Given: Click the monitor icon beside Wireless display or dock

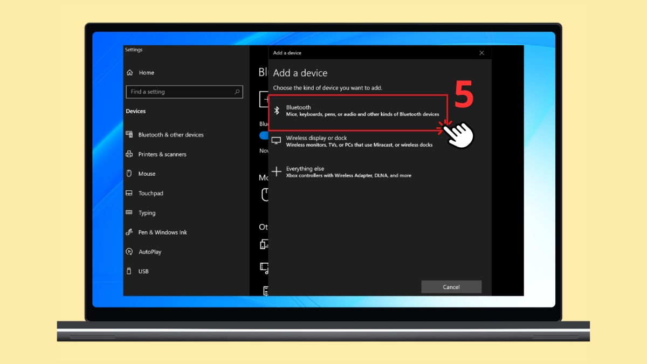Looking at the screenshot, I should pyautogui.click(x=277, y=140).
